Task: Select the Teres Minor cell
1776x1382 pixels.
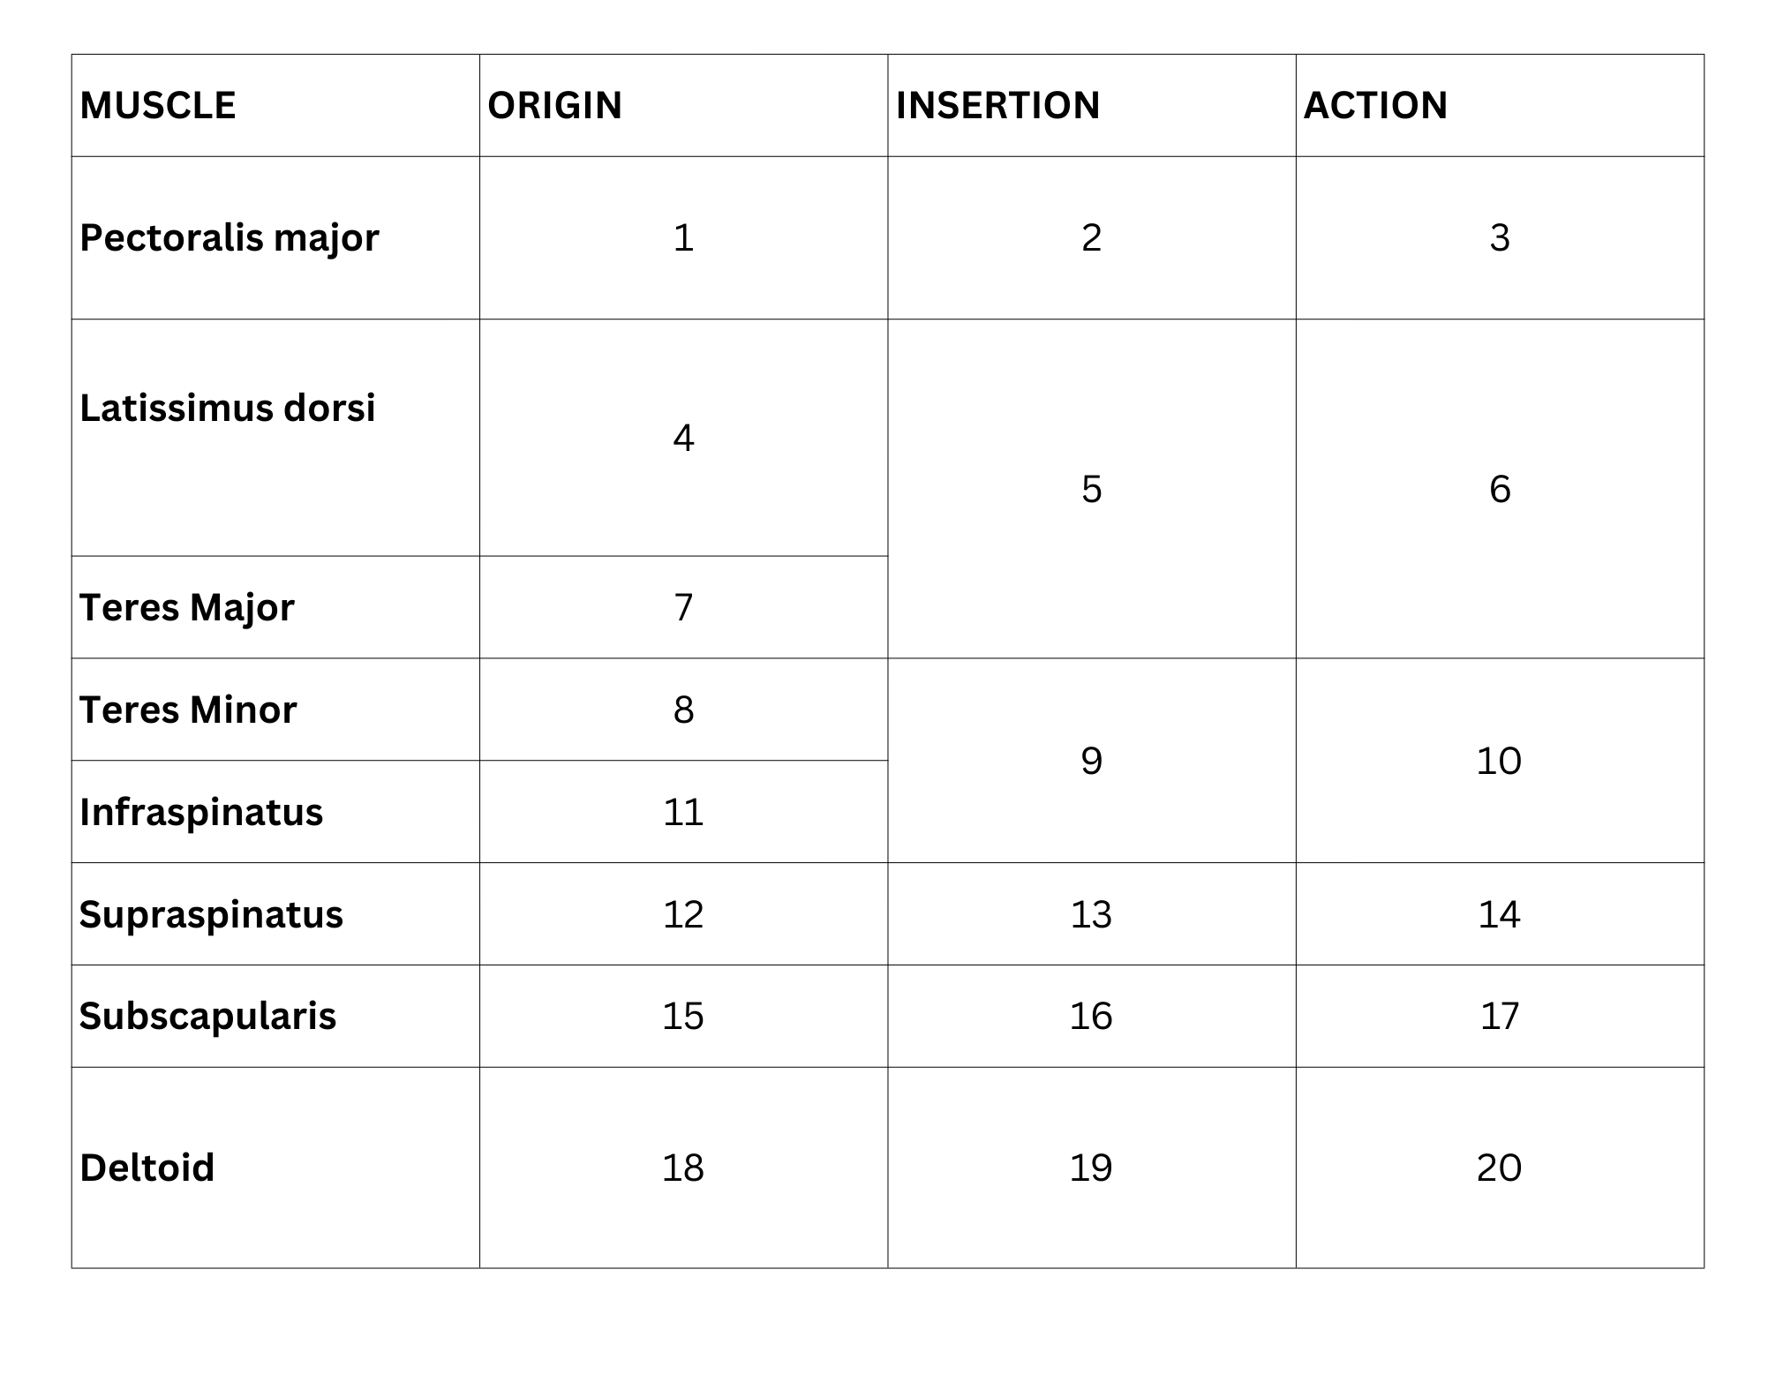Action: [x=188, y=710]
